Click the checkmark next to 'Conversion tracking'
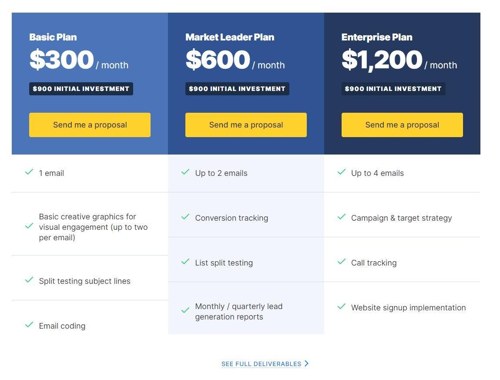 pos(185,217)
